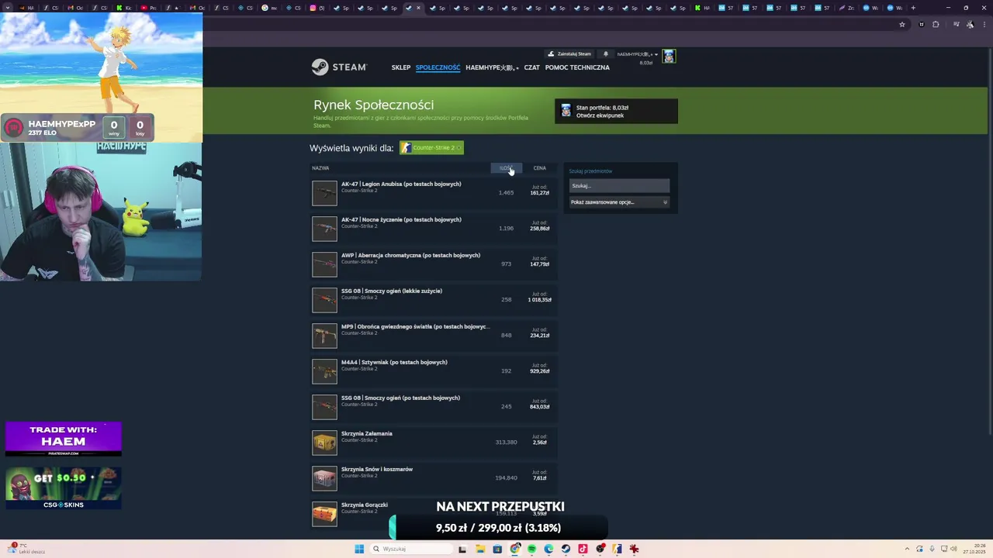Screen dimensions: 993x558
Task: Open Counter-Strike 2 from the taskbar
Action: point(617,549)
